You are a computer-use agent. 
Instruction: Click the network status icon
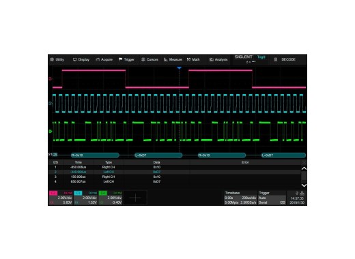[x=302, y=194]
